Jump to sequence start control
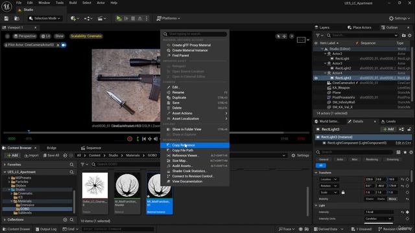The image size is (415, 233). [144, 139]
